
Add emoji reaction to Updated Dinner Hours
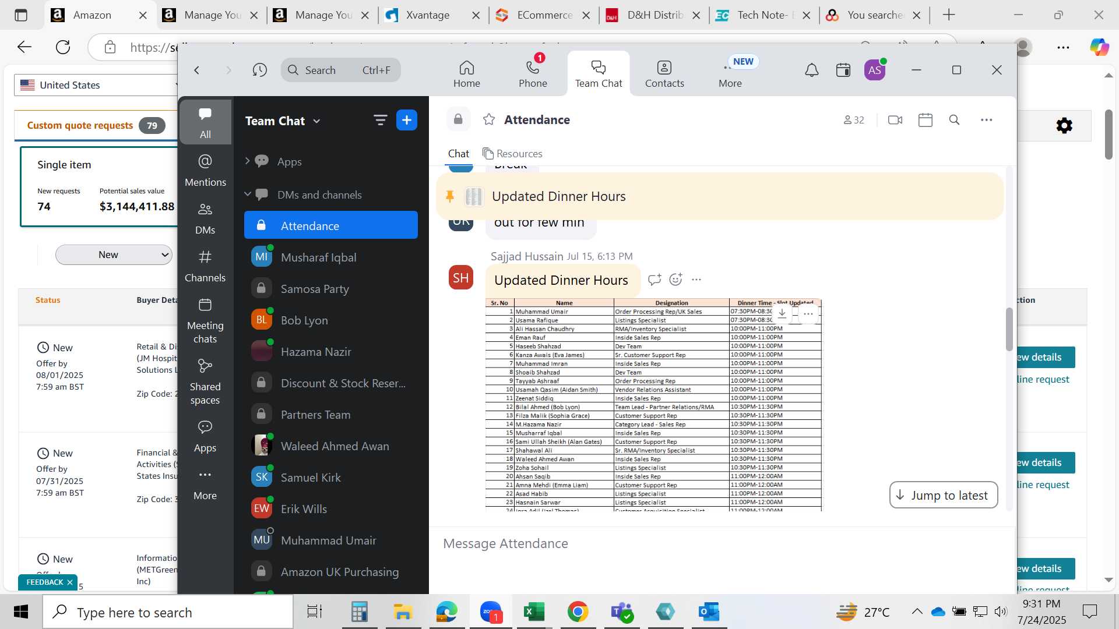[675, 280]
